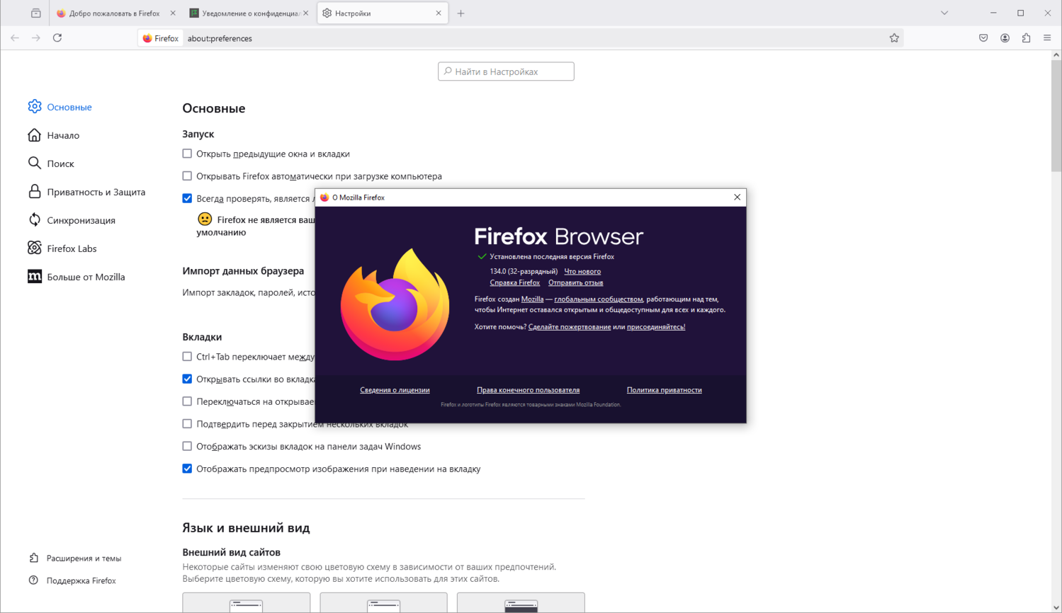Screen dimensions: 1062x613
Task: Enable the restore previous windows and tabs checkbox
Action: [187, 154]
